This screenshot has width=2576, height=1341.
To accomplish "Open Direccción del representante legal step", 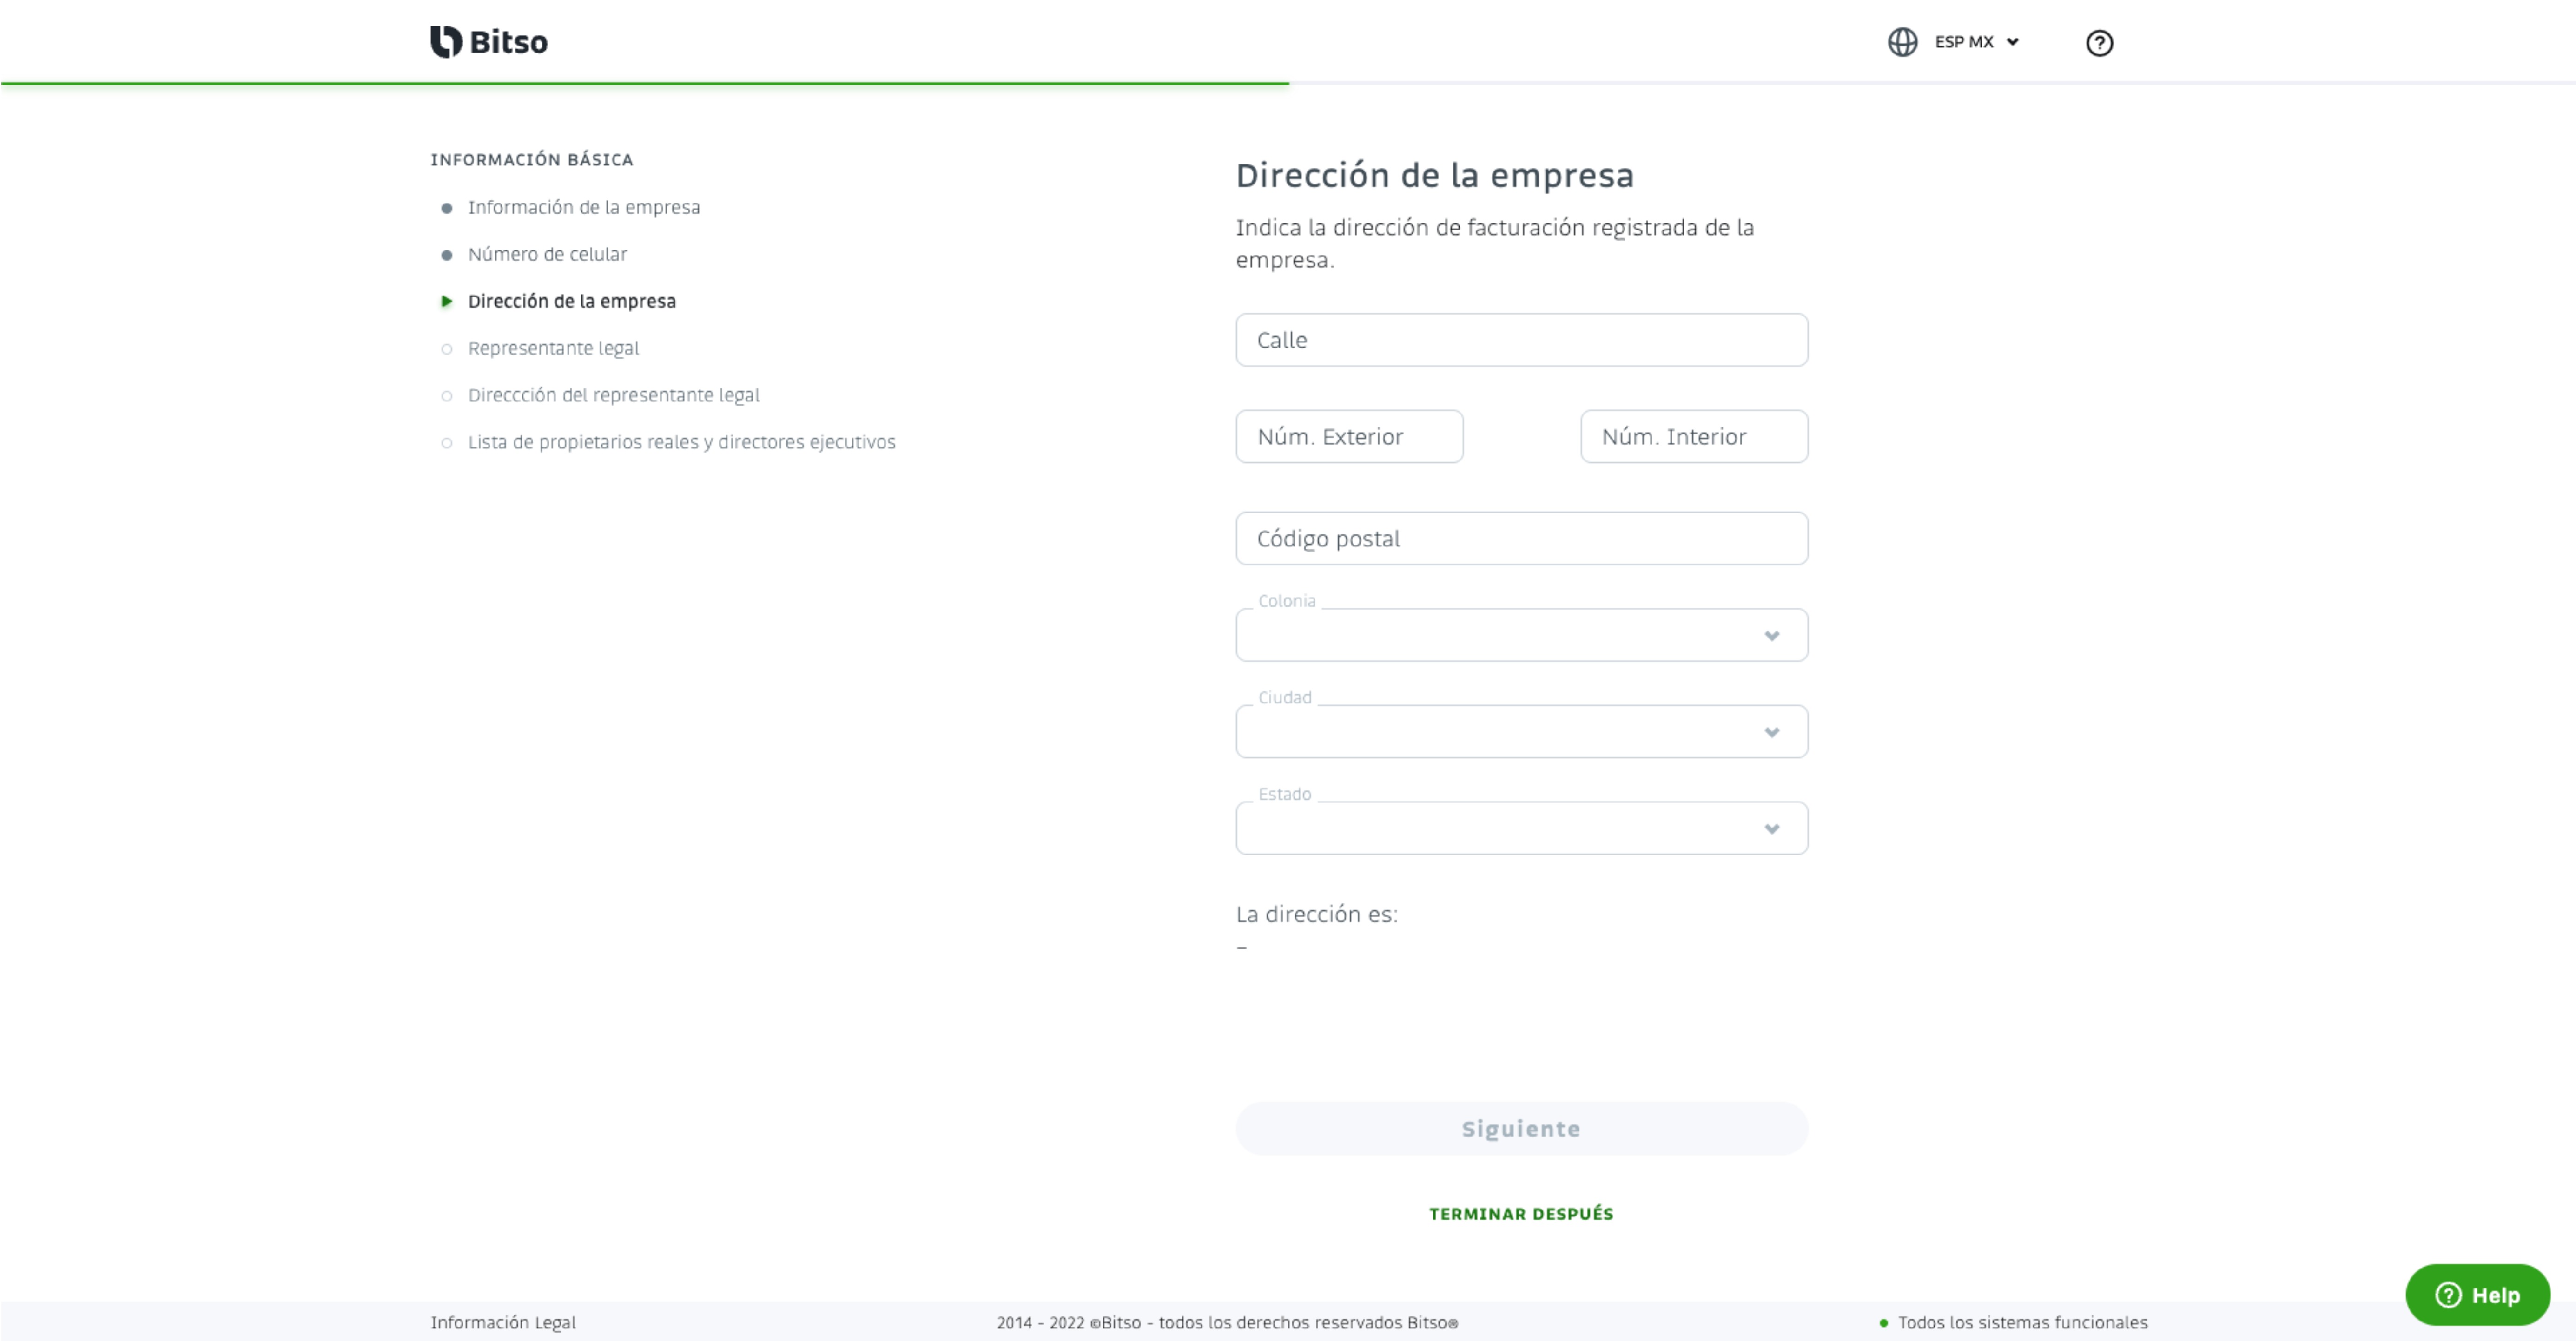I will (x=614, y=395).
